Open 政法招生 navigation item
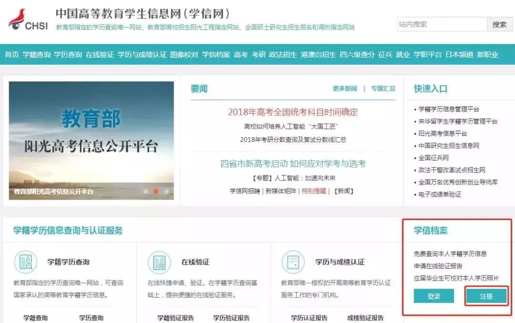The width and height of the screenshot is (515, 323). [283, 54]
